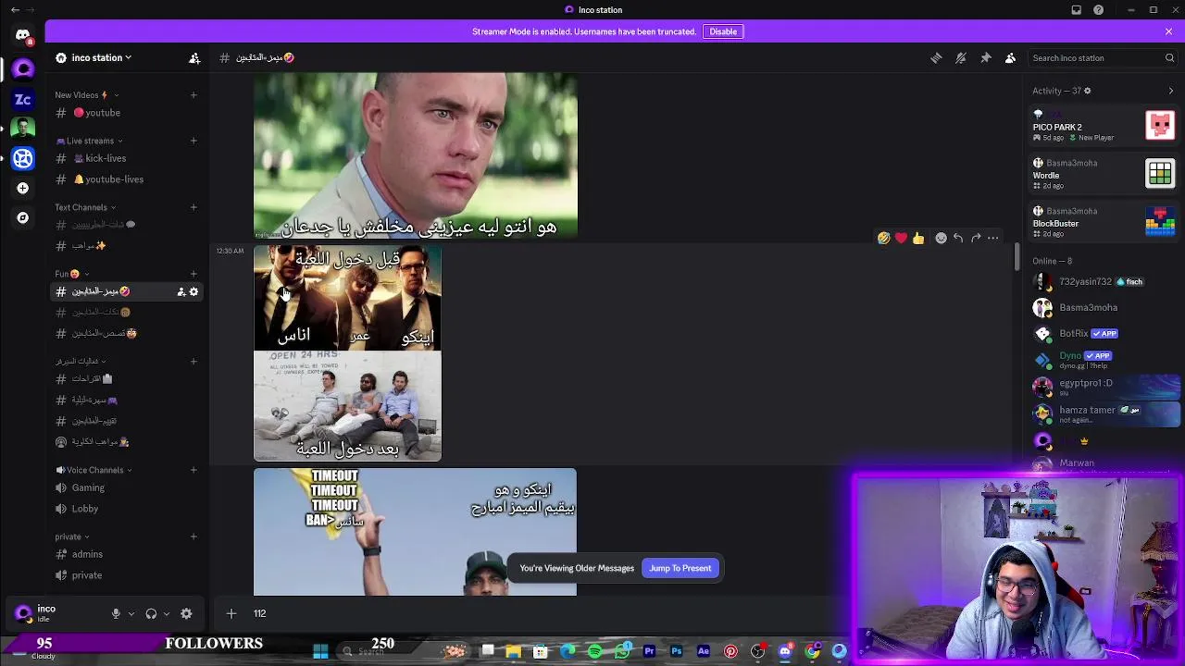
Task: Deafen headphones in user panel
Action: [151, 613]
